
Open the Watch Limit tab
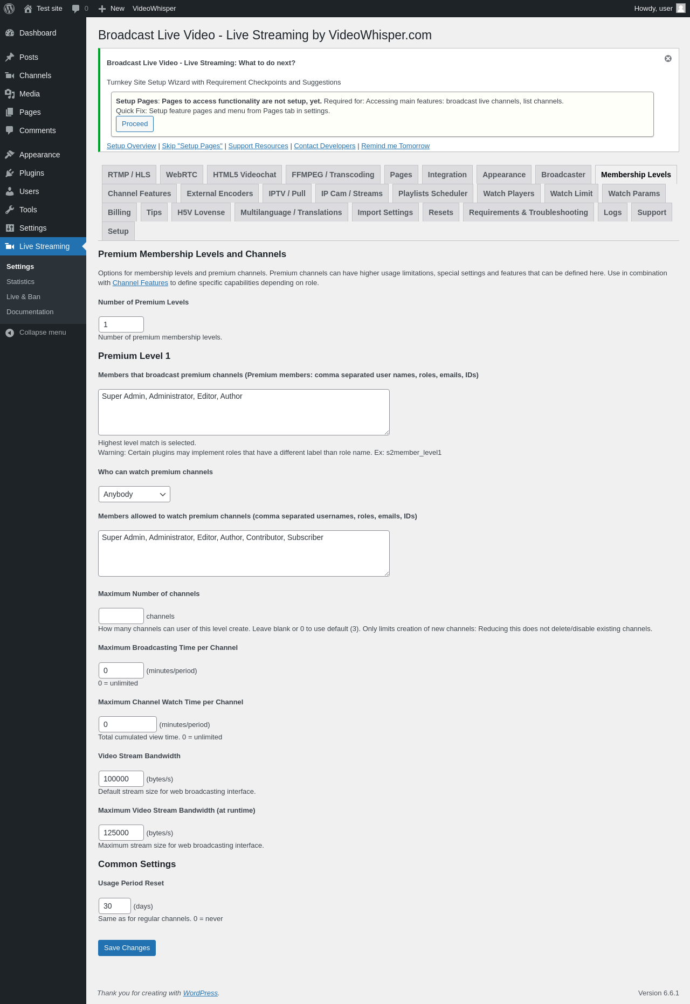pos(571,193)
